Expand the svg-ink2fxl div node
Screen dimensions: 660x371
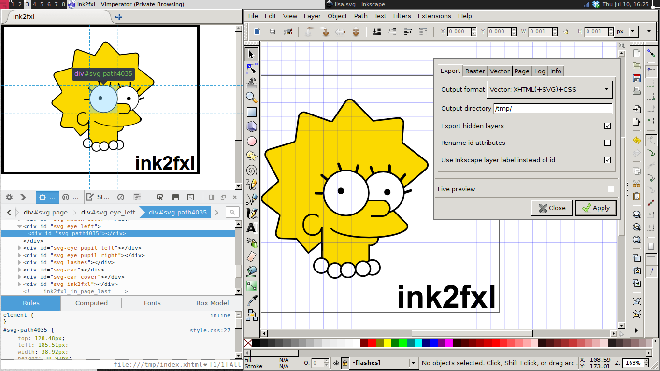19,285
